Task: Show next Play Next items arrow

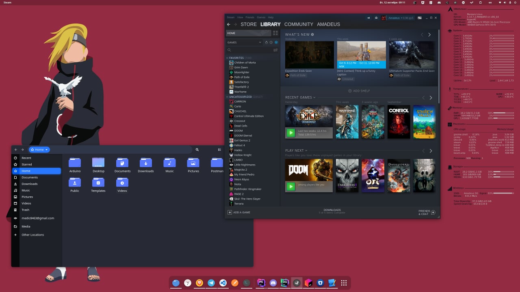Action: click(x=431, y=151)
